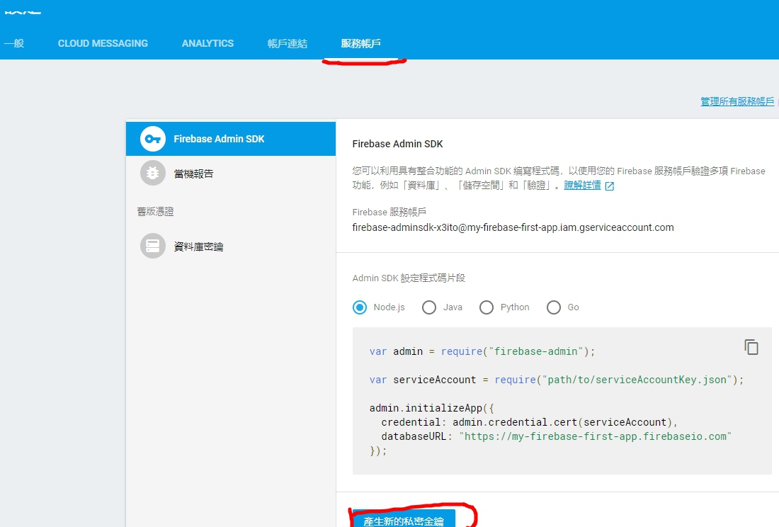The width and height of the screenshot is (779, 527).
Task: Click the 當機報告 bug icon
Action: [x=152, y=174]
